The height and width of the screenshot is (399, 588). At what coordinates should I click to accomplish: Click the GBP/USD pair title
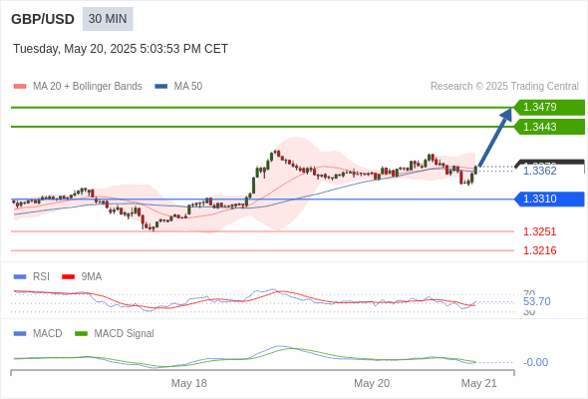coord(43,19)
